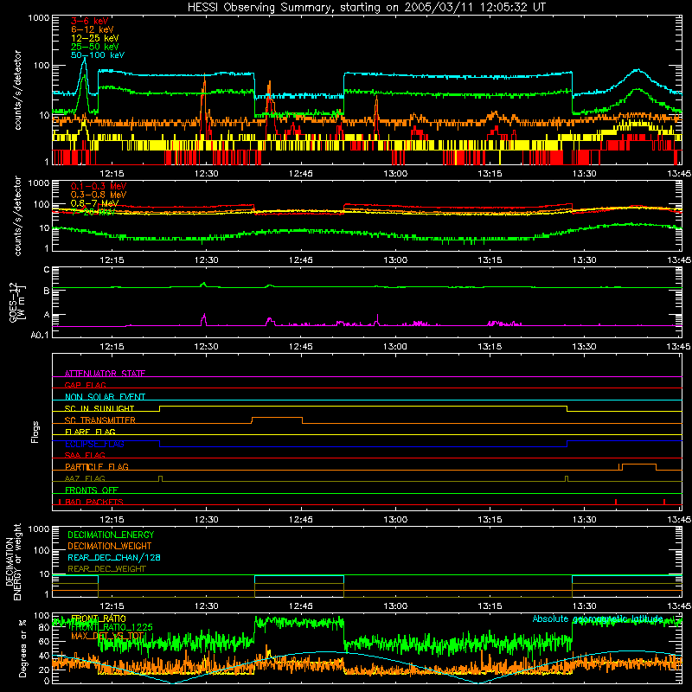Image resolution: width=692 pixels, height=692 pixels.
Task: Select the orange 6-12 keV legend label
Action: tap(93, 29)
